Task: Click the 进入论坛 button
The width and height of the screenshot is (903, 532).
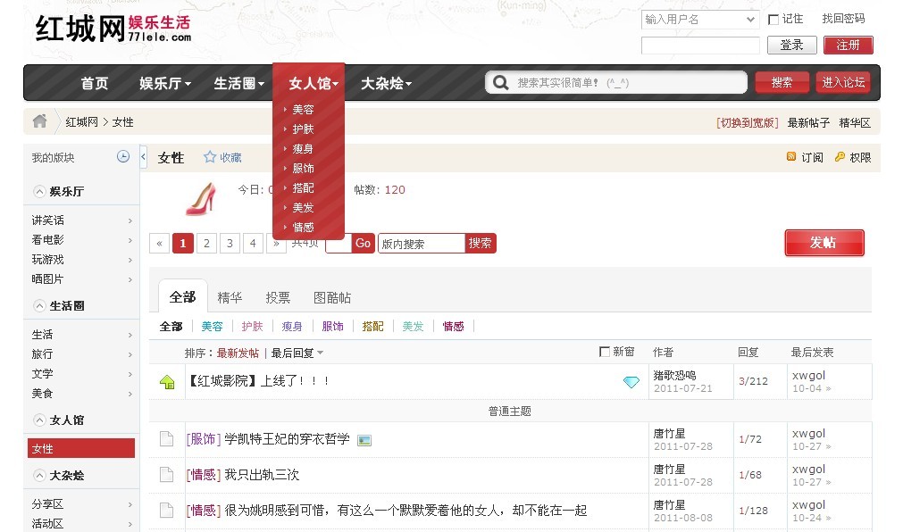Action: point(843,82)
